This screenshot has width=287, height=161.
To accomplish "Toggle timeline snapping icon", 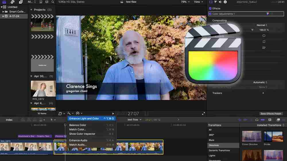I will click(263, 120).
